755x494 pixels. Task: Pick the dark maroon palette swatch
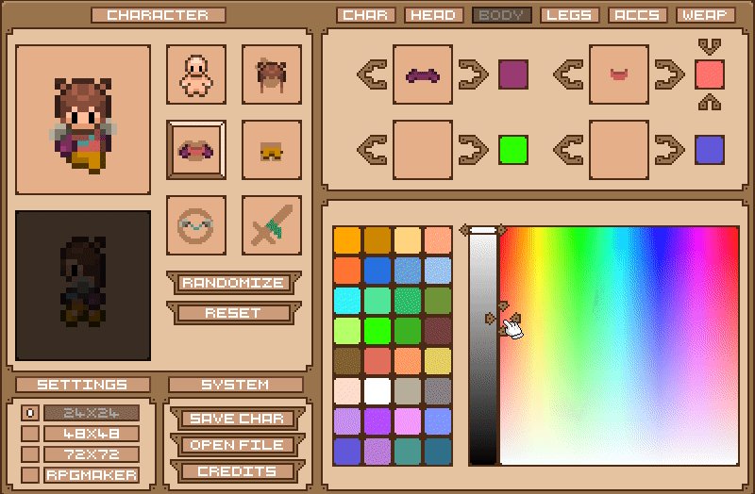[438, 331]
